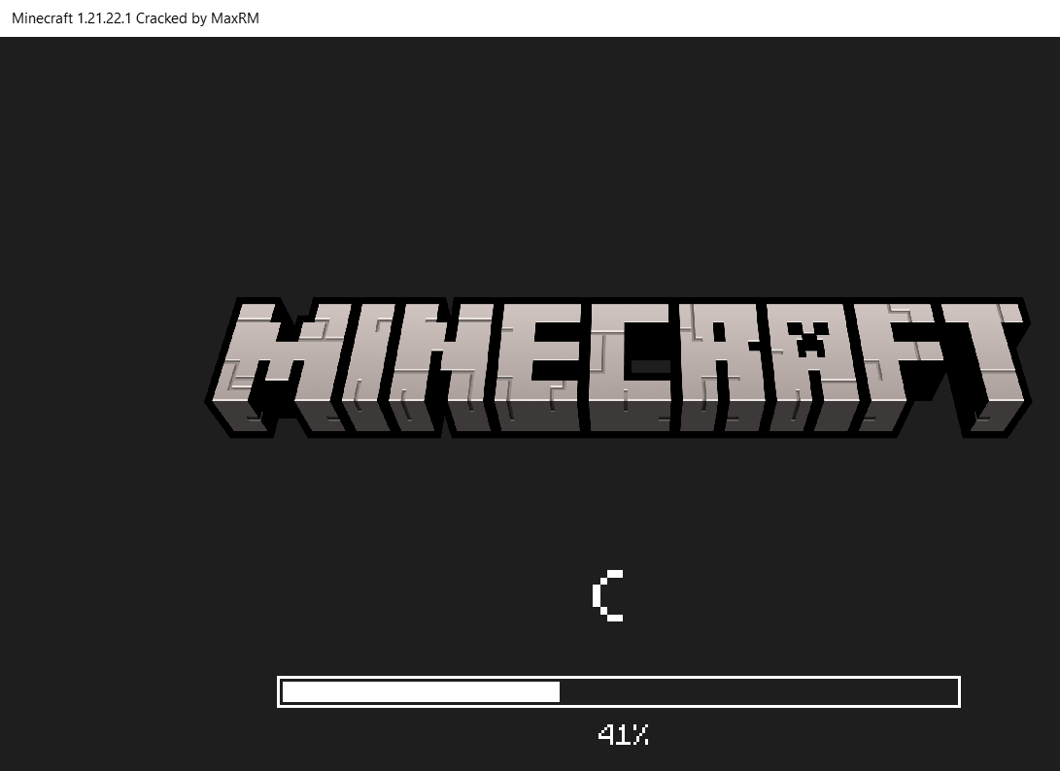Click the 'Cracked by MaxRM' title text
The image size is (1060, 771).
(x=197, y=18)
